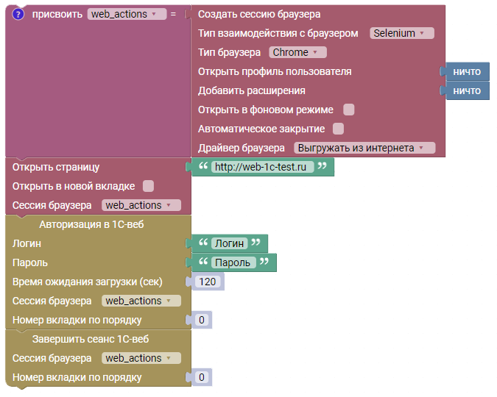Click the 'Пароль' text value field
This screenshot has height=397, width=497.
tap(233, 262)
